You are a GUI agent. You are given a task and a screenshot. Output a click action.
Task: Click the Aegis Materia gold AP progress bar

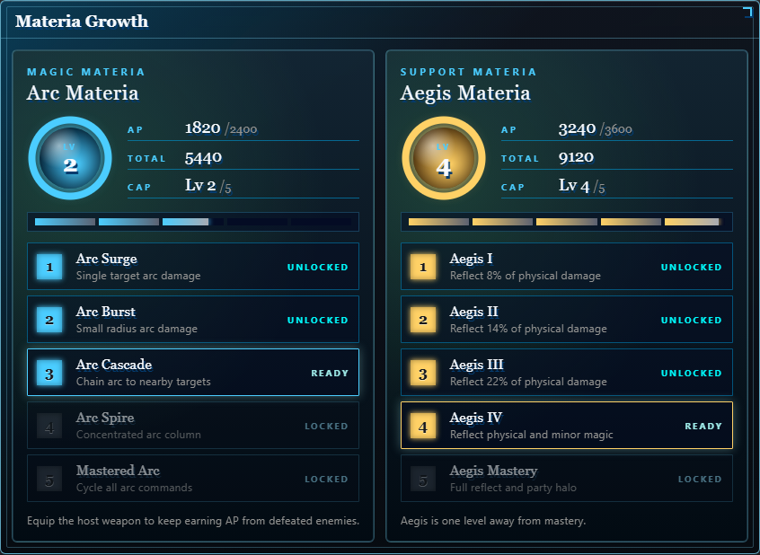567,222
